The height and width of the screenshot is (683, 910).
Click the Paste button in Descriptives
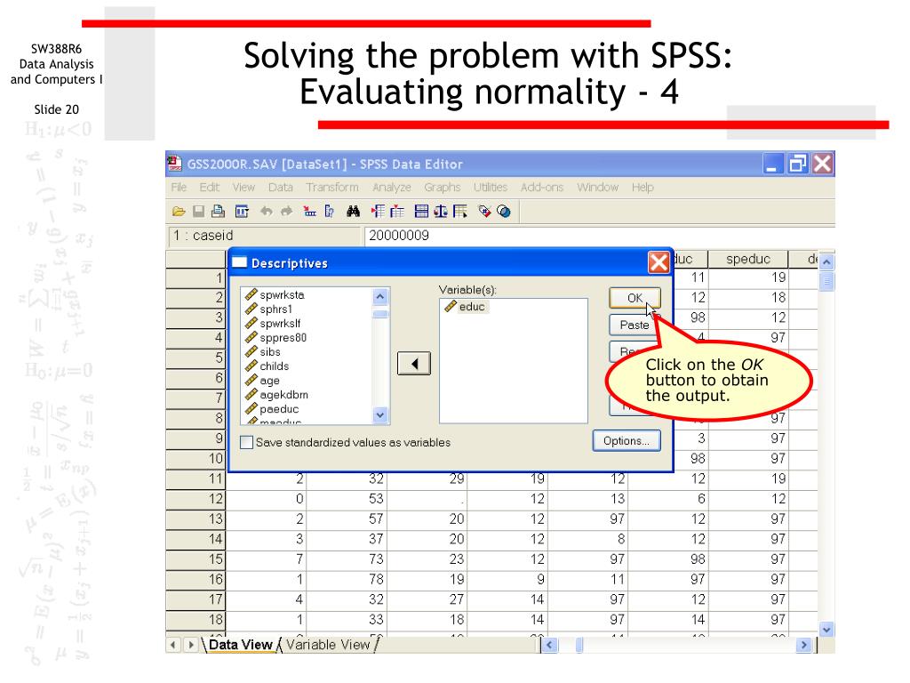point(635,325)
